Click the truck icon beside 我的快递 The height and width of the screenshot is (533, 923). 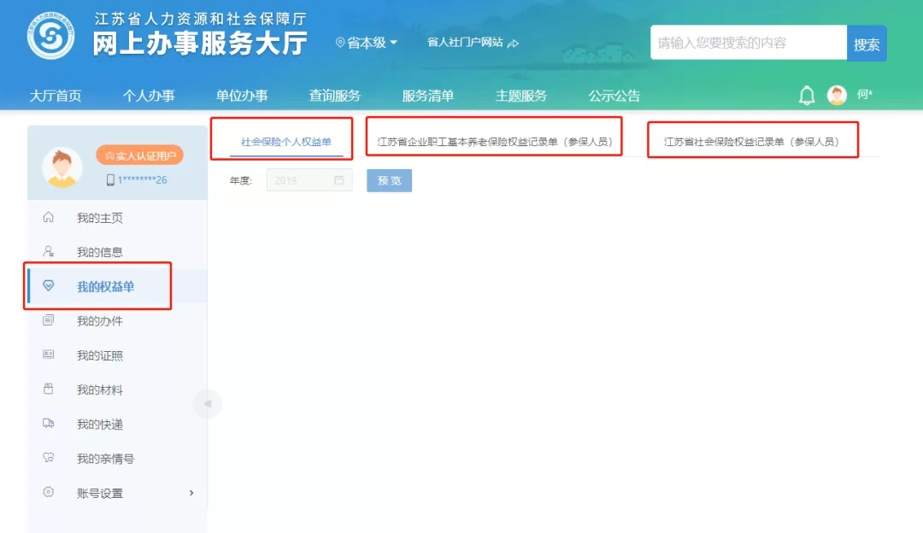click(x=49, y=425)
